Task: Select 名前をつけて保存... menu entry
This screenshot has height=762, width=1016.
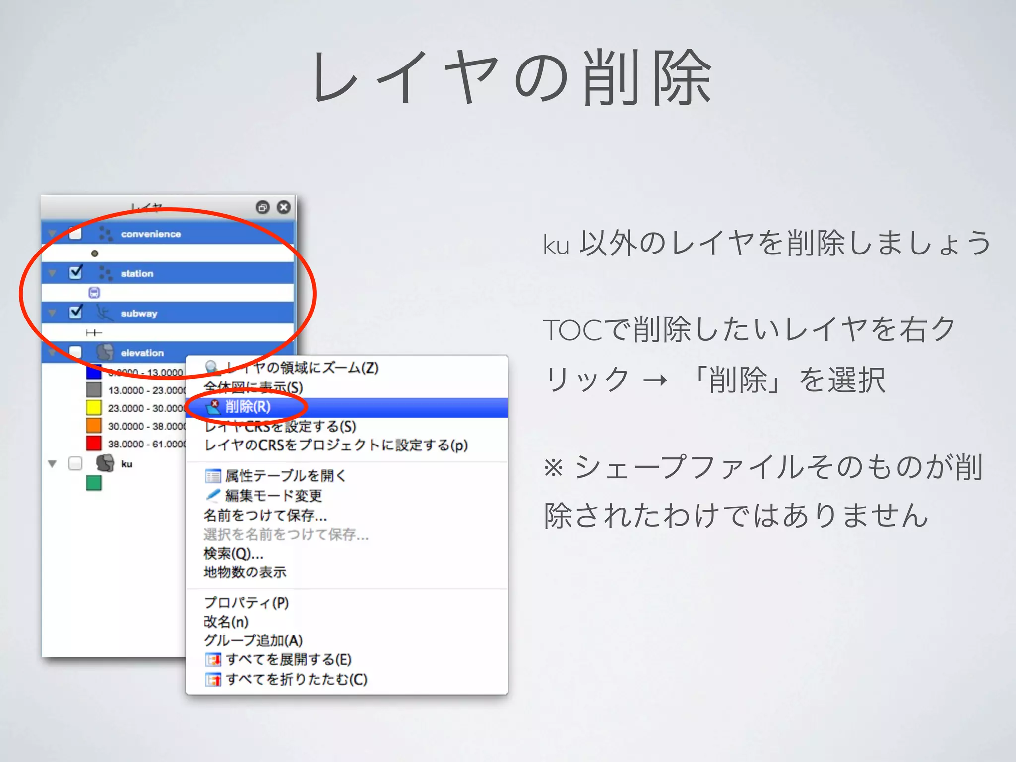Action: [x=347, y=515]
